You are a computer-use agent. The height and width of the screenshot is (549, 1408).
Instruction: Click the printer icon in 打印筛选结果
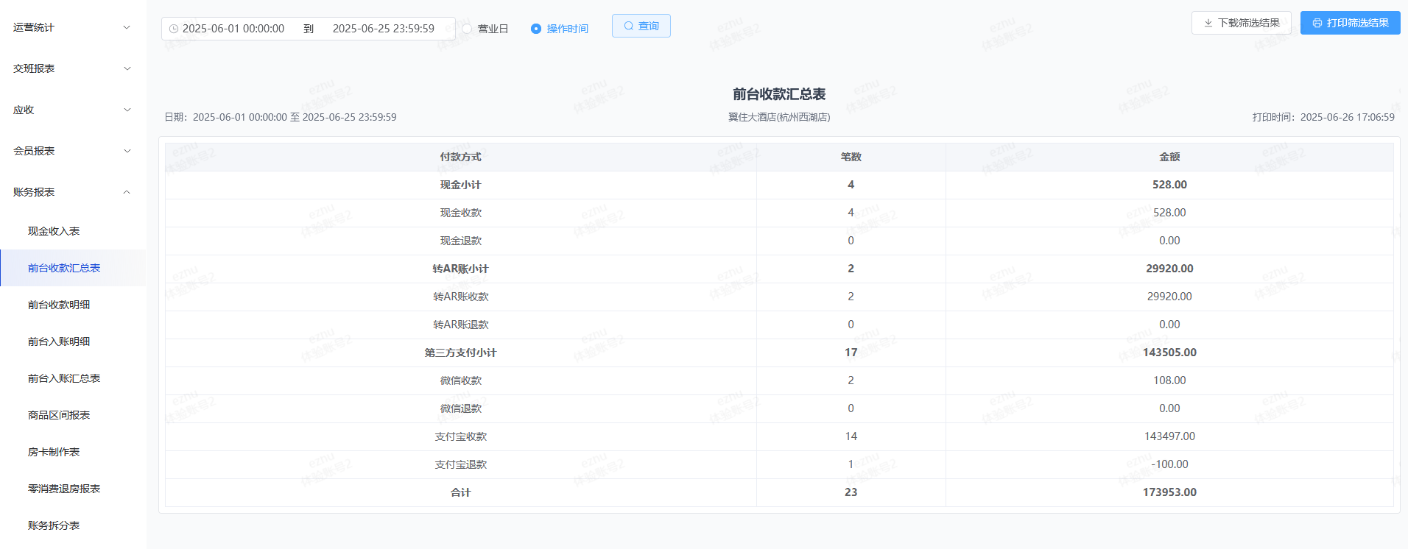coord(1317,23)
